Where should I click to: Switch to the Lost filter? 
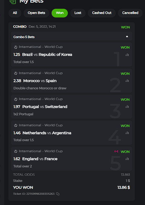click(x=78, y=13)
